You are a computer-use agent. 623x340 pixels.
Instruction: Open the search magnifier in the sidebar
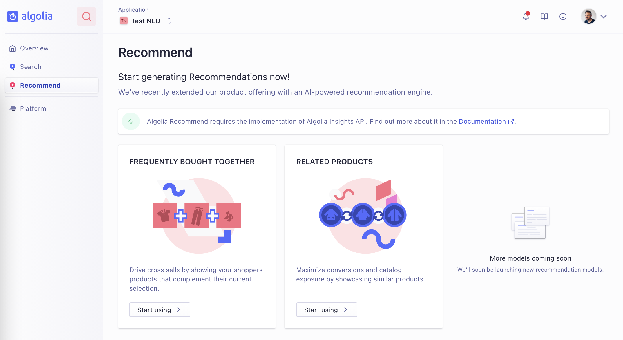tap(86, 16)
